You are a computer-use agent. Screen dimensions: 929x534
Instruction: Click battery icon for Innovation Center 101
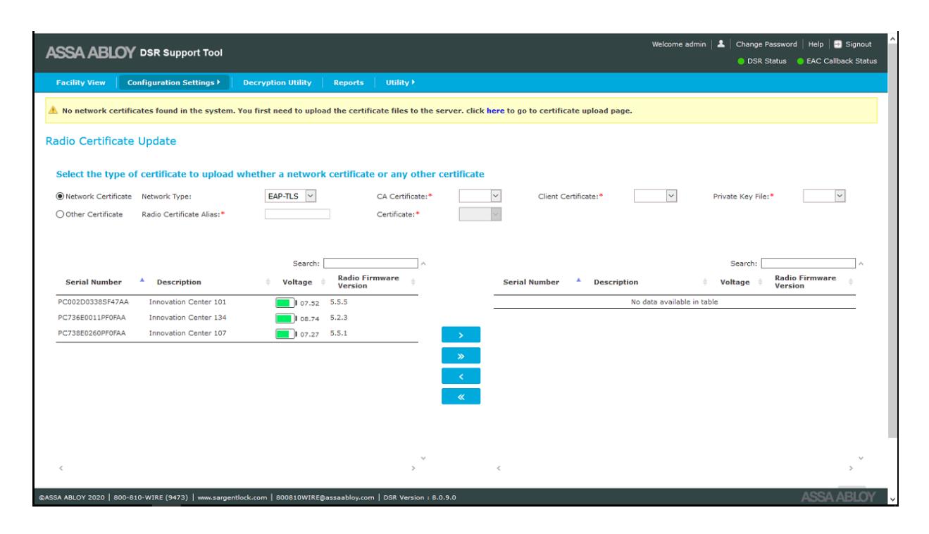click(287, 304)
